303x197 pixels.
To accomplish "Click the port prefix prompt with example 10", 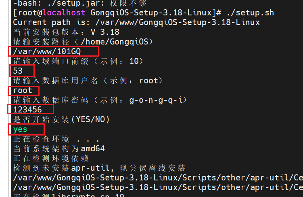I will click(x=78, y=61).
